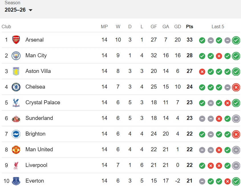Viewport: 241px width, 186px height.
Task: Click the Brighton club crest
Action: 16,134
